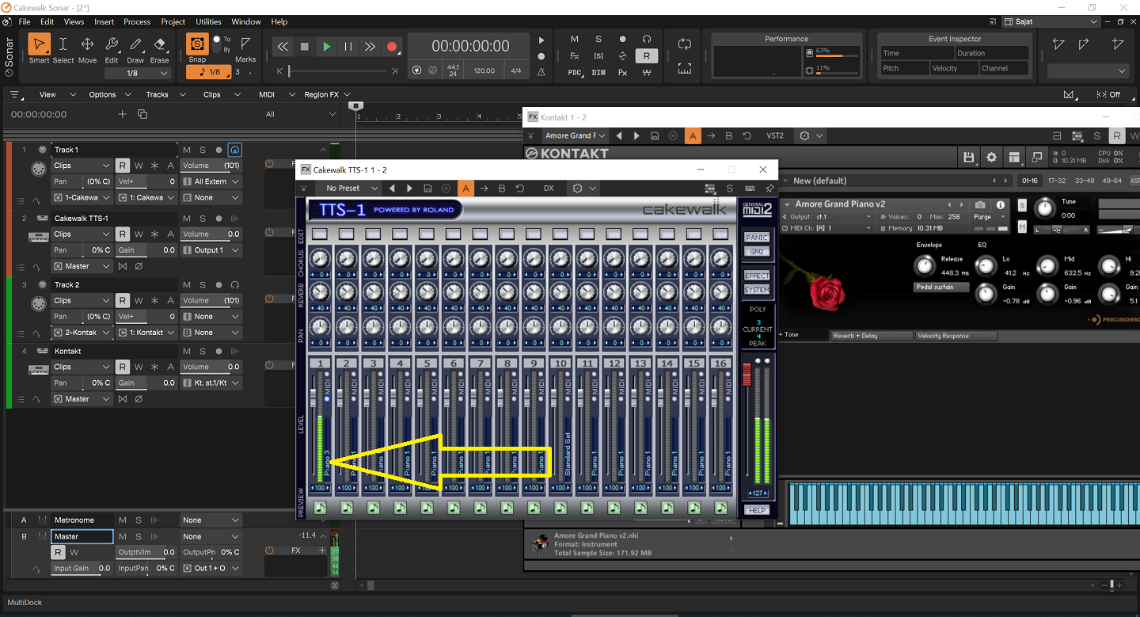Open the Process menu
1140x617 pixels.
137,21
